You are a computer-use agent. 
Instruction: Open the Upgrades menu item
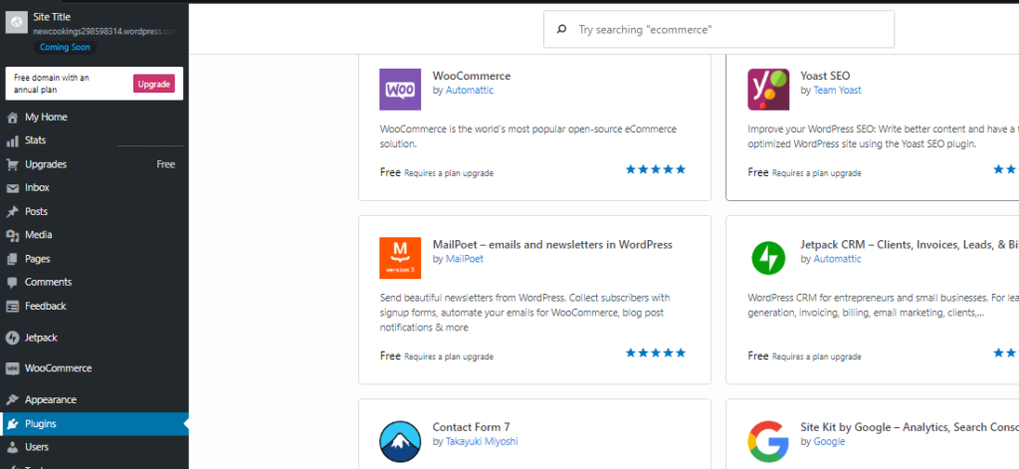(95, 164)
